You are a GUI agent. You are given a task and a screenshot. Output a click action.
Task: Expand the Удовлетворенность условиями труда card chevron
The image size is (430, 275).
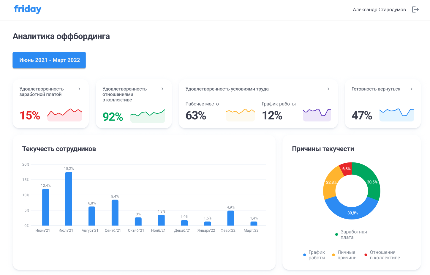pyautogui.click(x=328, y=88)
